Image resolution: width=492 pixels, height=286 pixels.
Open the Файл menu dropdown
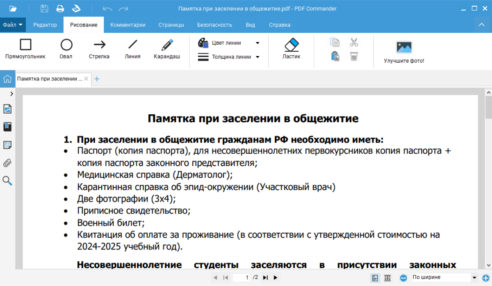click(13, 25)
